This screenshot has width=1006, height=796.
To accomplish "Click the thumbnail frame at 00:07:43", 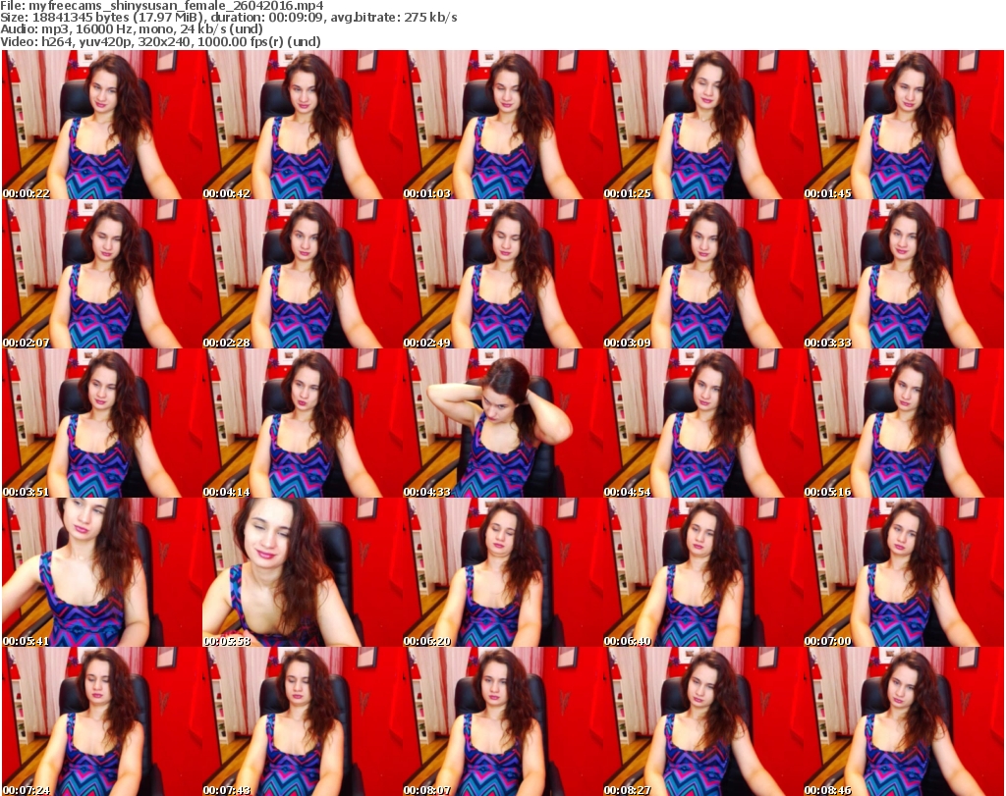I will point(303,721).
